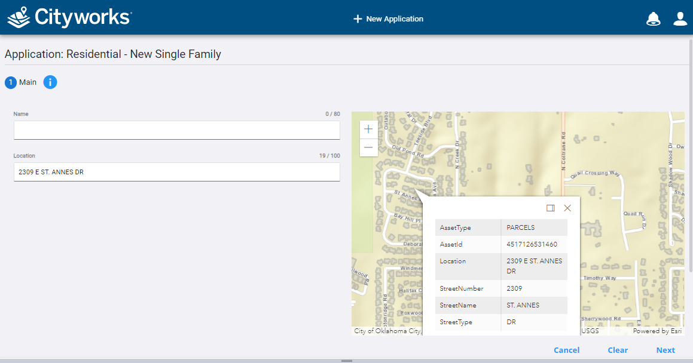This screenshot has width=693, height=363.
Task: Click the Cityworks logo
Action: coord(69,17)
